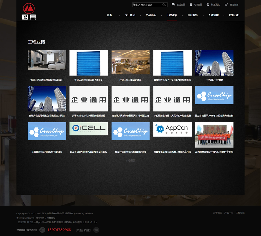Screen dimensions: 261x236
Task: Open the 官方微博 Weibo icon
Action: (226, 5)
